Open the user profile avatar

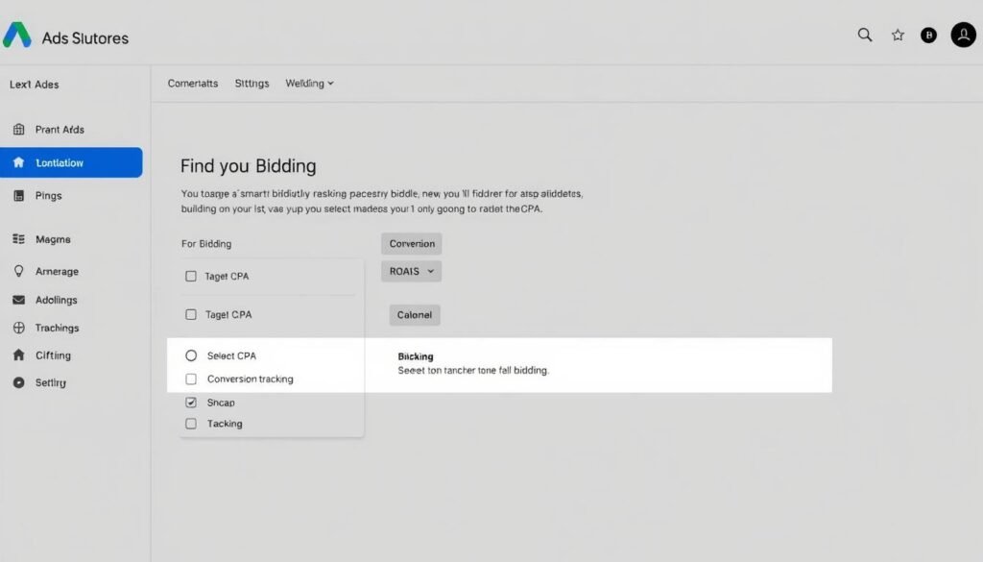963,36
